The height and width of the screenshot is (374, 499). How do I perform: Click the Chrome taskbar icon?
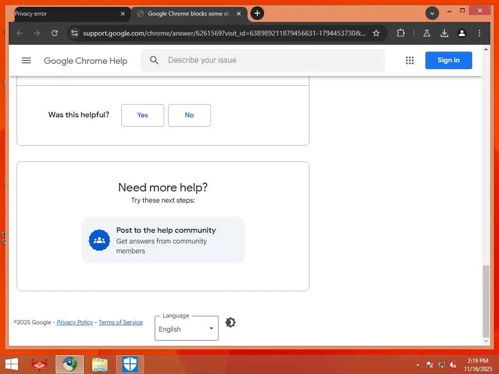tap(70, 364)
